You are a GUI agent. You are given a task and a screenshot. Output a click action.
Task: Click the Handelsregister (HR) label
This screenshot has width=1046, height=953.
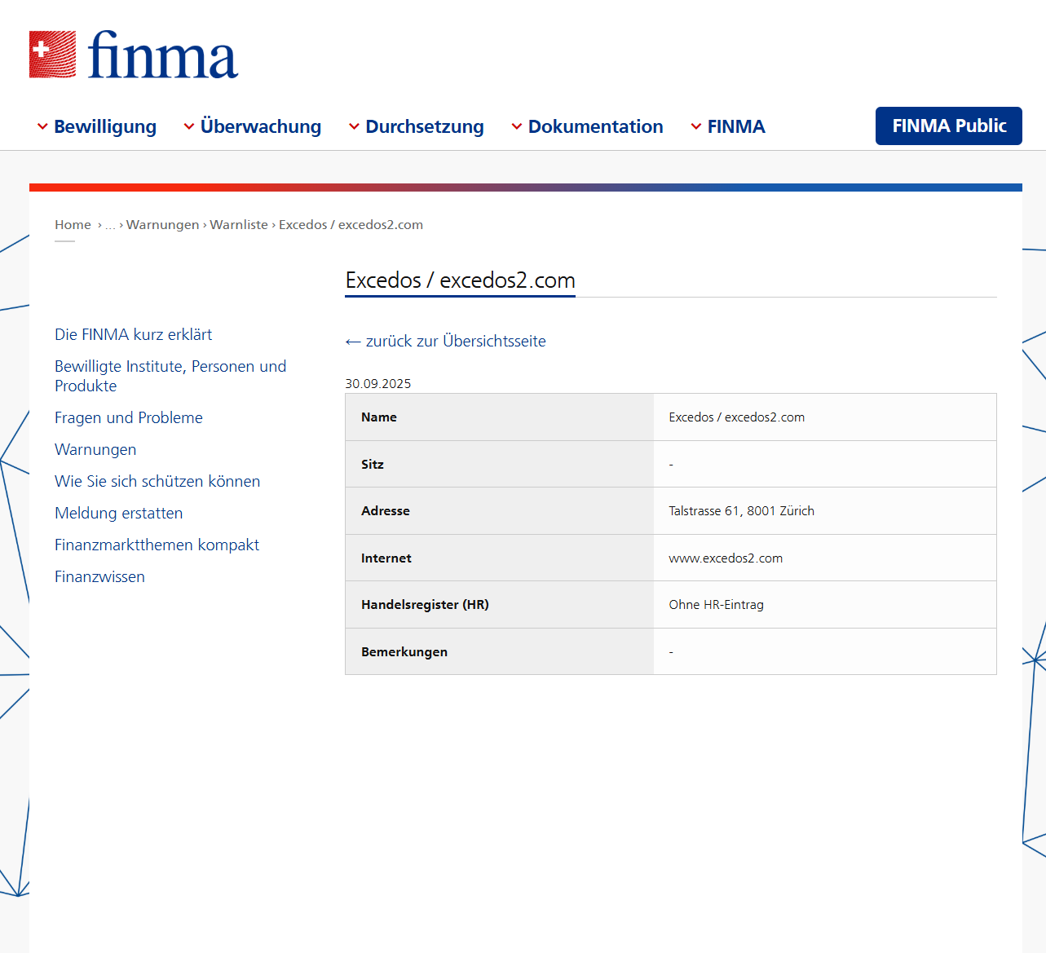pos(425,605)
